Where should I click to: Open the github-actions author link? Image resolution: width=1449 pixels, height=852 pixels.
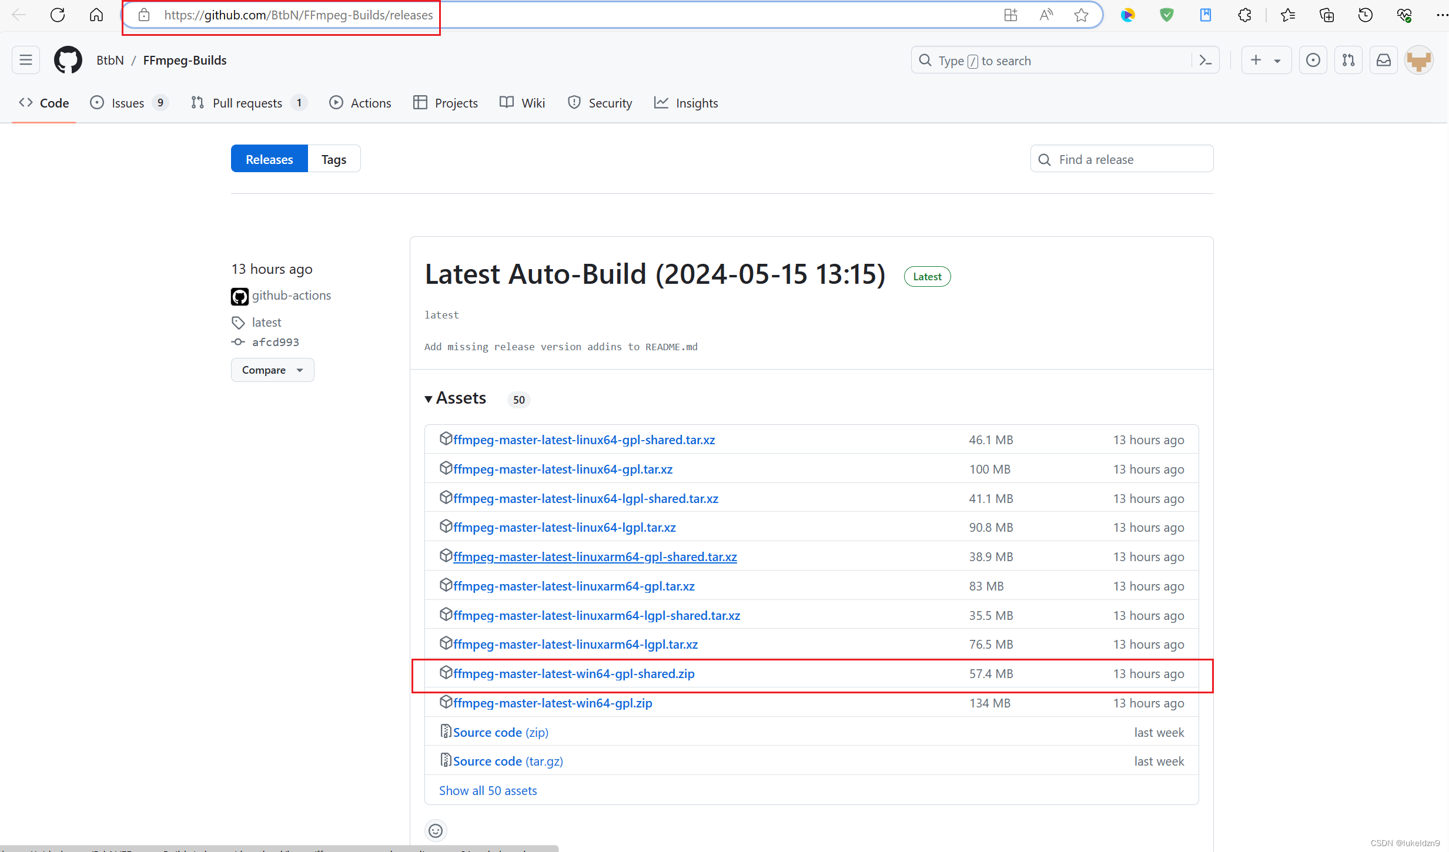291,295
